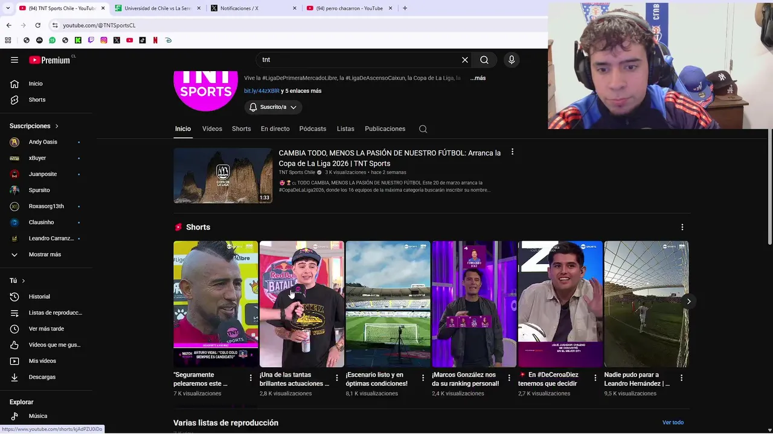The width and height of the screenshot is (773, 434).
Task: Open options for 'Nadie pudo parar' short
Action: click(681, 378)
